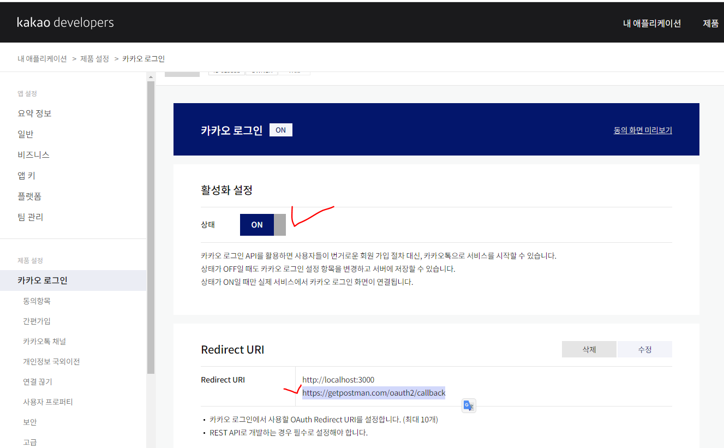Open 내 애플리케이션 in top navigation
724x448 pixels.
[652, 23]
